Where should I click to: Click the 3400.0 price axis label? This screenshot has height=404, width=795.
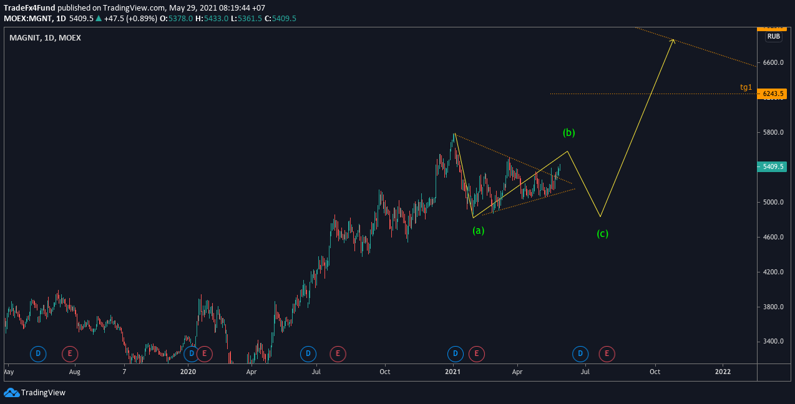tap(773, 342)
